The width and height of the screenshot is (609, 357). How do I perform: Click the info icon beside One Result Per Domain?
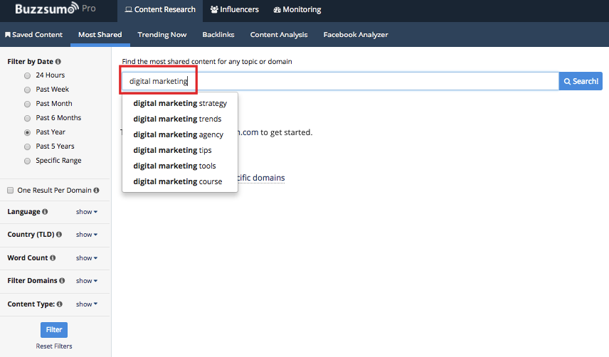[x=96, y=190]
